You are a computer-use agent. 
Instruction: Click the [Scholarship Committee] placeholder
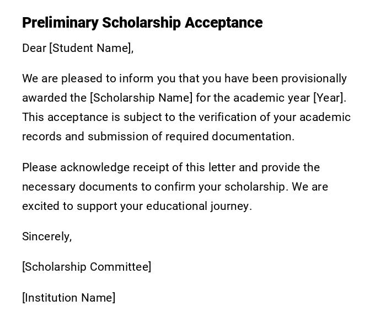(x=87, y=267)
